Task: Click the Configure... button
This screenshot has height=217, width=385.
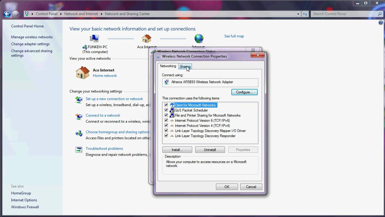Action: [x=244, y=92]
